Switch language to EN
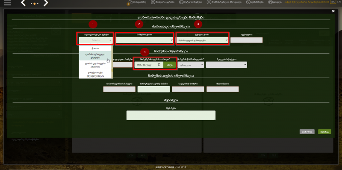342x170 pixels. (339, 2)
